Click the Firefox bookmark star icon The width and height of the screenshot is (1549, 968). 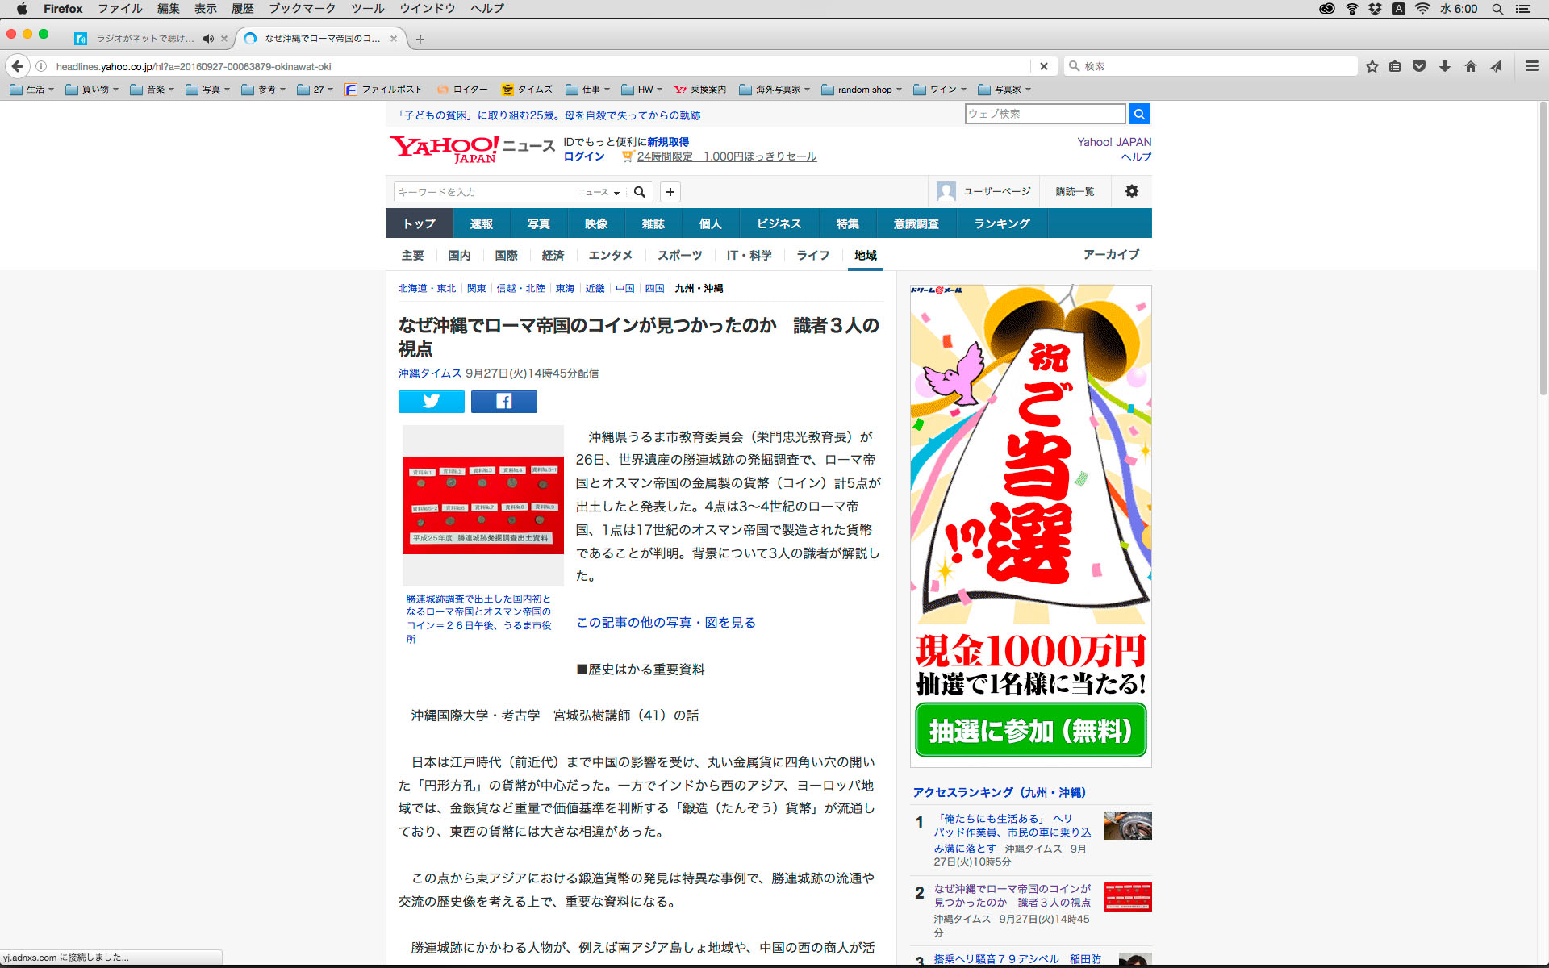[1372, 66]
